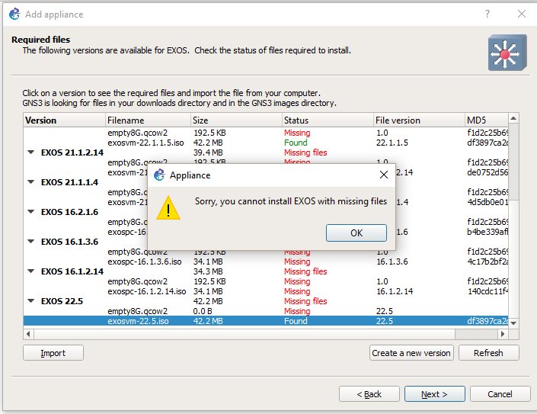Image resolution: width=537 pixels, height=414 pixels.
Task: Select the EXOS 16.1.3.6 tree item
Action: (x=69, y=242)
